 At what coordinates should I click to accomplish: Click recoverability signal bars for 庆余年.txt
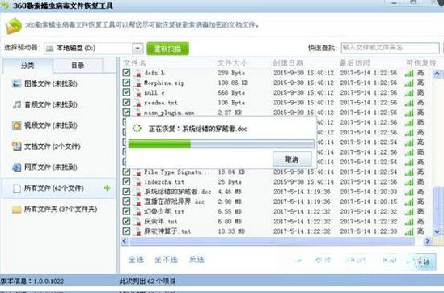tap(409, 222)
